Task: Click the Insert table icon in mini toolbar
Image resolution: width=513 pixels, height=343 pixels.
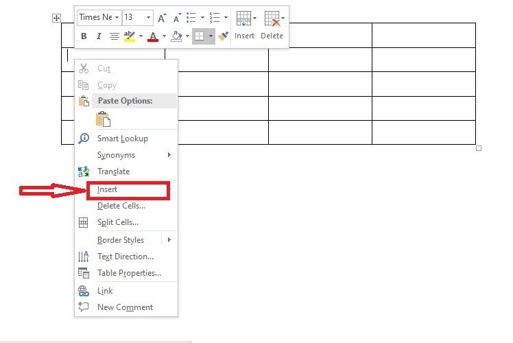Action: pos(243,19)
